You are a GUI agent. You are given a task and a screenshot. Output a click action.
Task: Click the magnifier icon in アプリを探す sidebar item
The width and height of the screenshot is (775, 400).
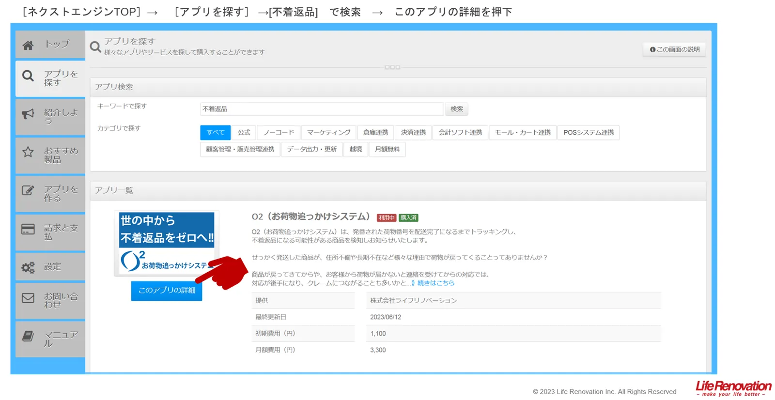(28, 76)
